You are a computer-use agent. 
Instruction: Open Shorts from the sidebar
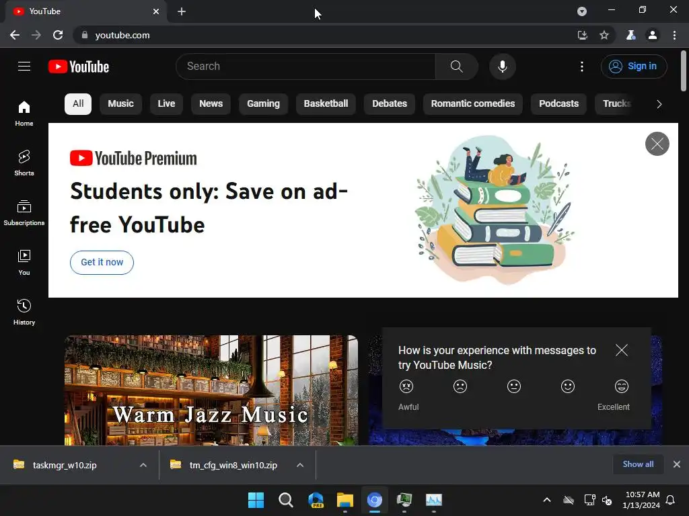click(24, 163)
